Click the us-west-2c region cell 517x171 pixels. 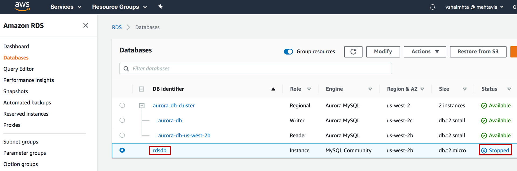click(400, 121)
